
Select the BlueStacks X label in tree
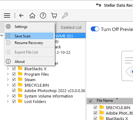pos(35,69)
